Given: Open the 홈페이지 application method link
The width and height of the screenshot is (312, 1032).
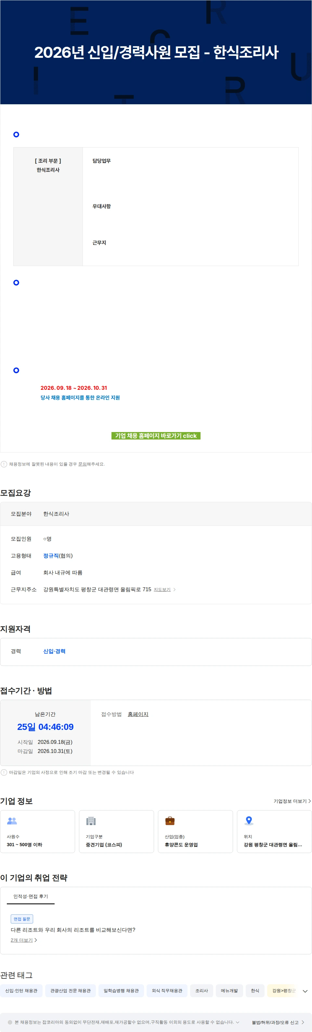Looking at the screenshot, I should [138, 714].
